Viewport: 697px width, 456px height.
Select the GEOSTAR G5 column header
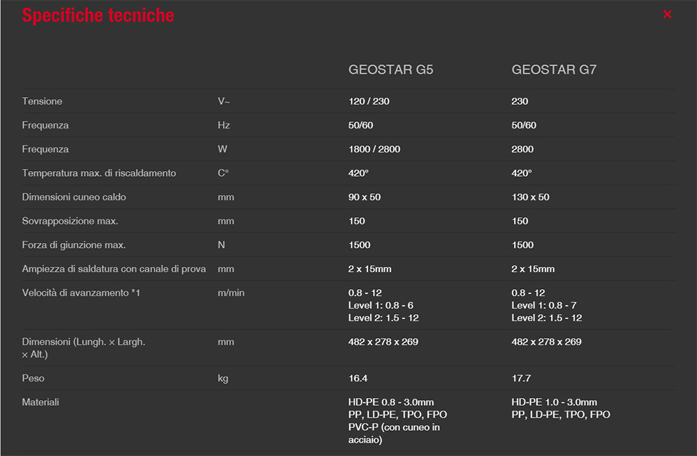[x=390, y=70]
